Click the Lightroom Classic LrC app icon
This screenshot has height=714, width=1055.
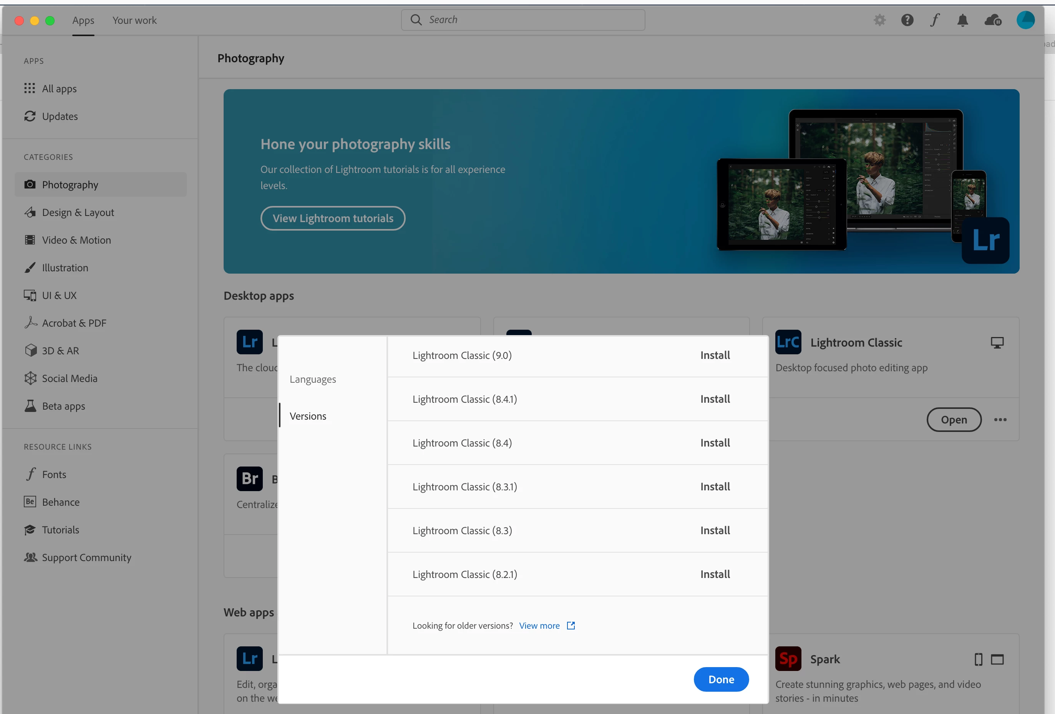(x=788, y=342)
